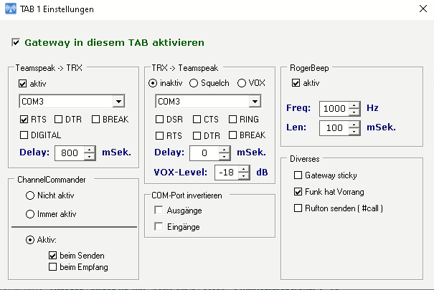The image size is (434, 290).
Task: Click the app icon in title bar
Action: (x=9, y=9)
